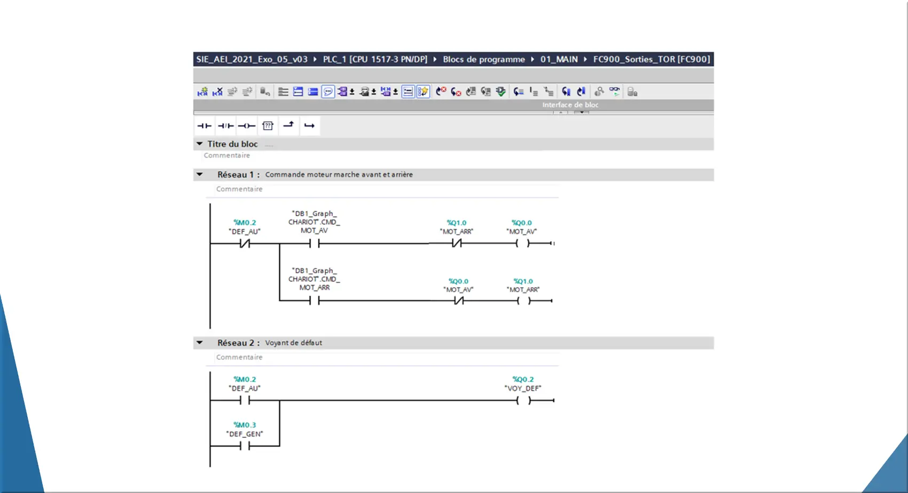This screenshot has height=493, width=908.
Task: Select the CMD_MOT_AV contact in Réseau 1
Action: tap(315, 244)
